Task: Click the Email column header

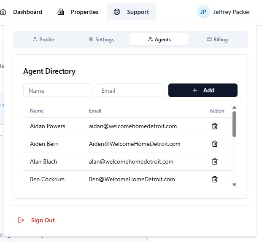Action: pyautogui.click(x=95, y=111)
